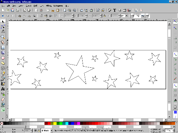Pick the Ellipse circle tool

tap(3, 58)
